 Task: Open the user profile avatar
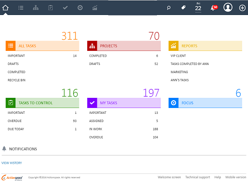[228, 7]
